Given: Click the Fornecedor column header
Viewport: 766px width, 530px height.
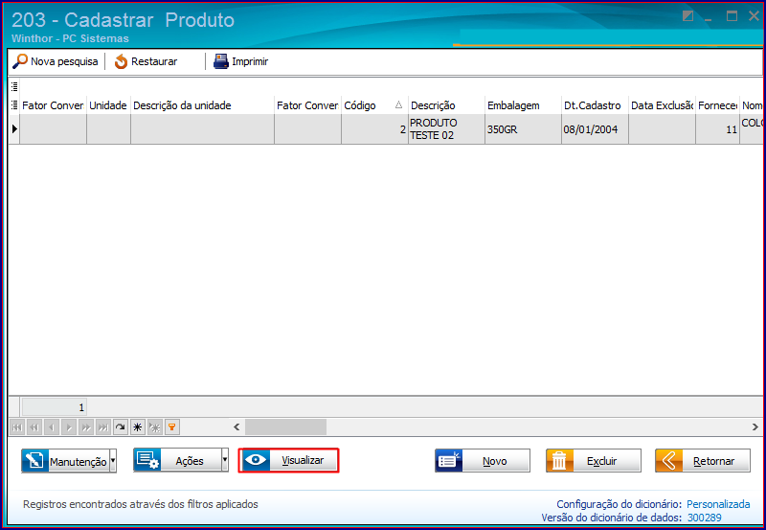Looking at the screenshot, I should click(717, 105).
